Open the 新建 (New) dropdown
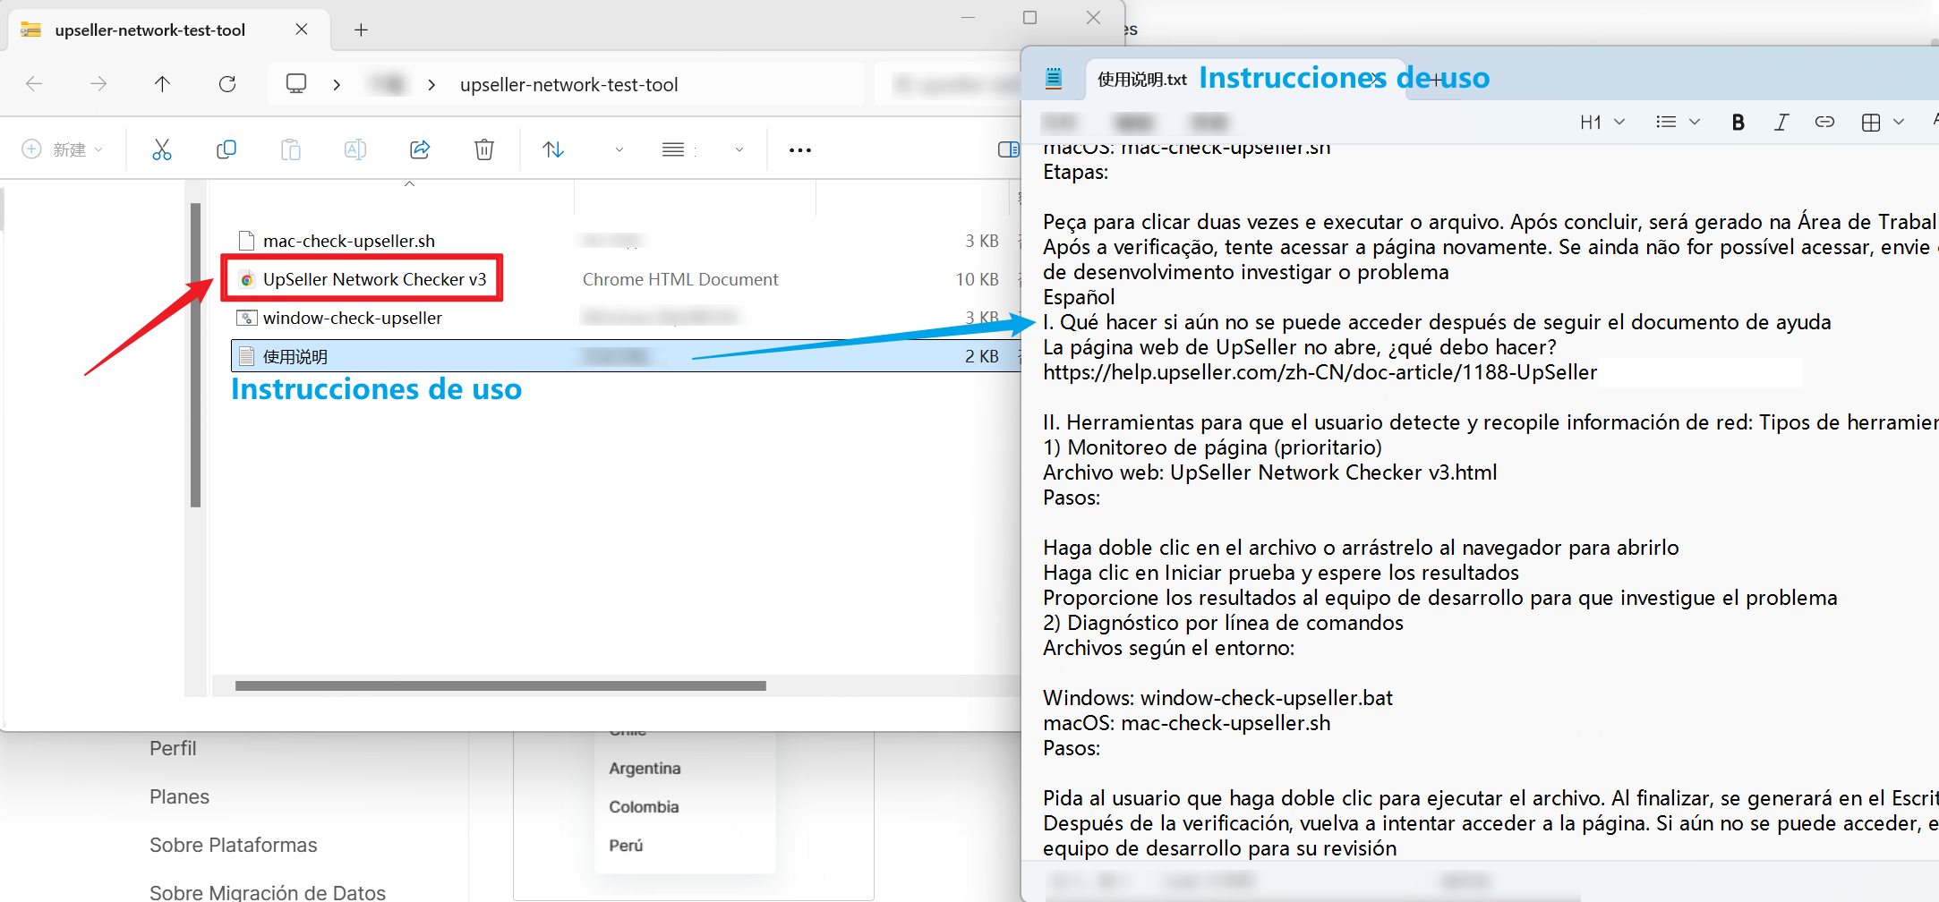This screenshot has width=1939, height=902. pyautogui.click(x=61, y=149)
